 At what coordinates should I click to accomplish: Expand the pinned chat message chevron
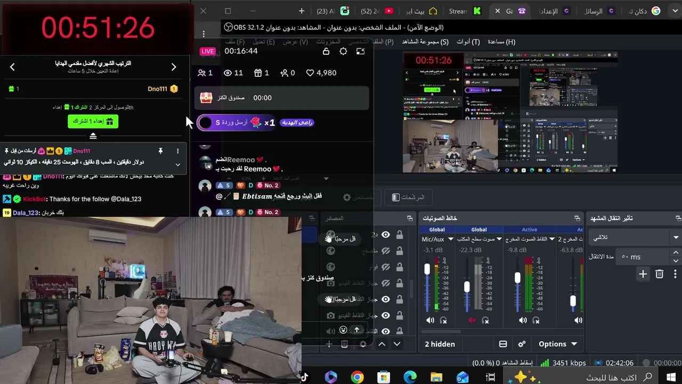point(178,165)
